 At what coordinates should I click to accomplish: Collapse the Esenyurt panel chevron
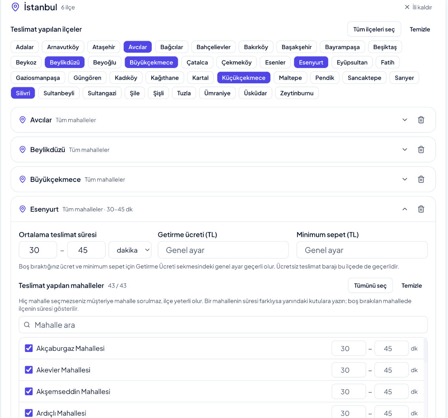(404, 209)
